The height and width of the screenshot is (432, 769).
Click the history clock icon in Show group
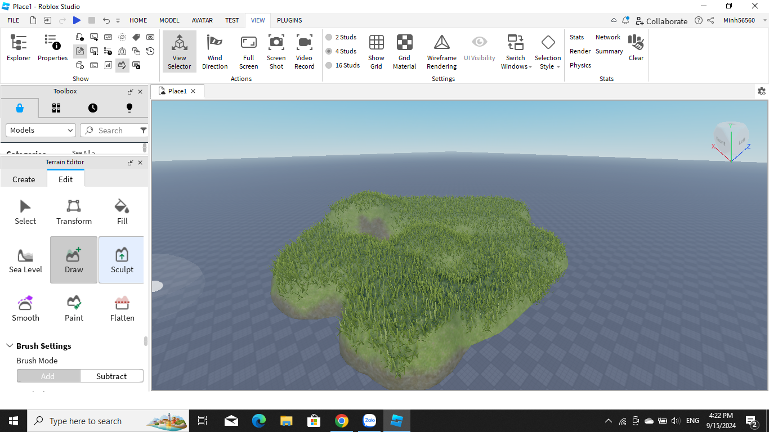[x=150, y=51]
